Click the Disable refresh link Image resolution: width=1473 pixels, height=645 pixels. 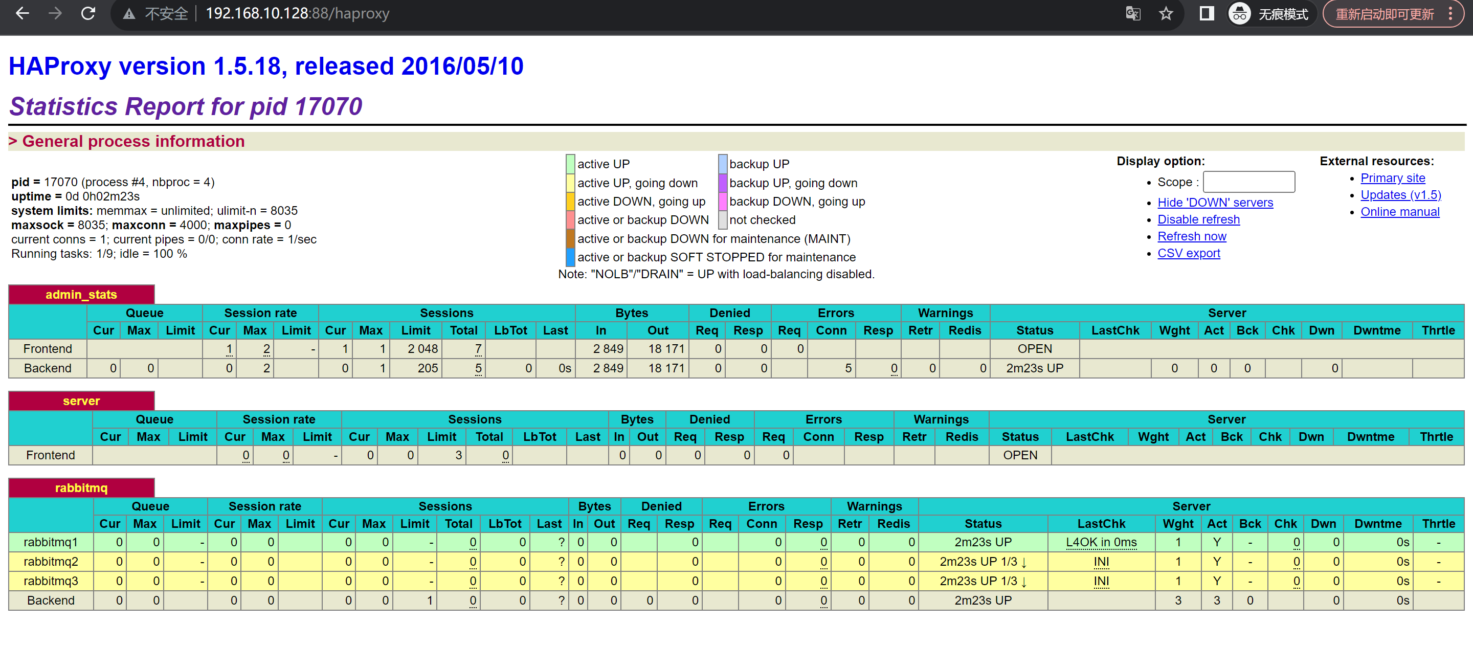(1198, 219)
